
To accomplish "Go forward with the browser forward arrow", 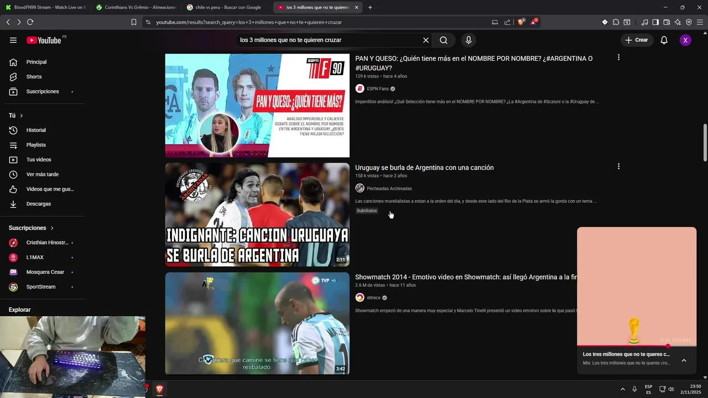I will click(x=19, y=22).
